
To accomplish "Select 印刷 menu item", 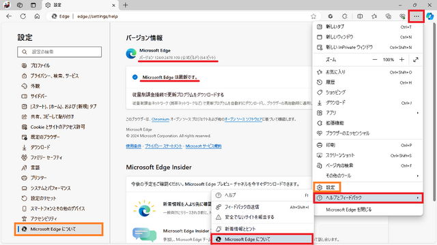I will (x=368, y=145).
